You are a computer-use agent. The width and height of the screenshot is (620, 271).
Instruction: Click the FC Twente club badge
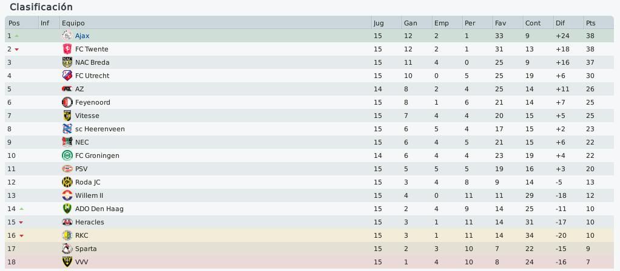tap(67, 49)
